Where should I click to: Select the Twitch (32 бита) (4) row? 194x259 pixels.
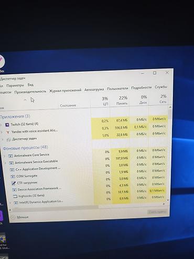[x=25, y=125]
